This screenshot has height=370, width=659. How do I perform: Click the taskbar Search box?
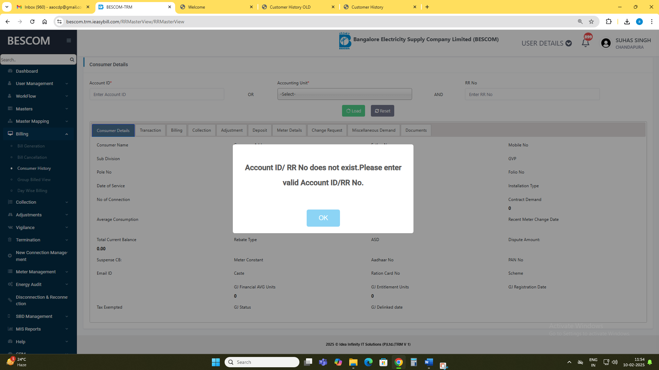(x=262, y=362)
